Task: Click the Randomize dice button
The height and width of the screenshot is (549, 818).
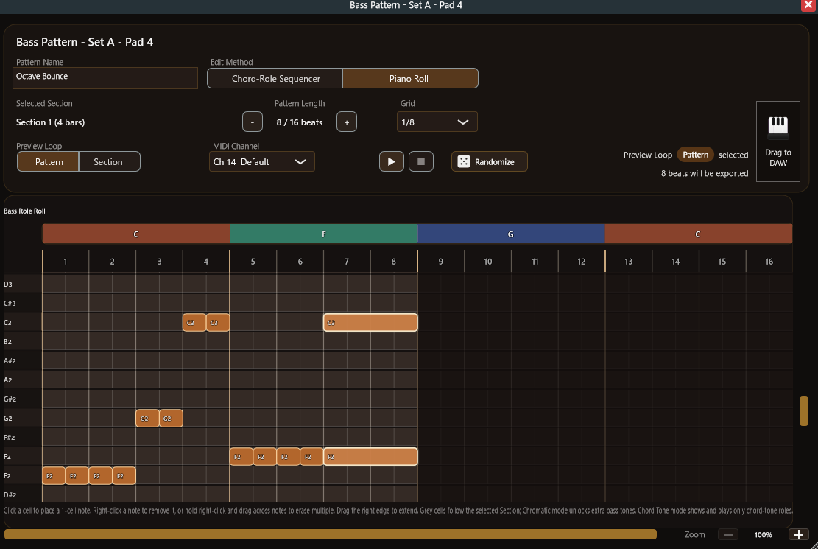Action: (490, 162)
